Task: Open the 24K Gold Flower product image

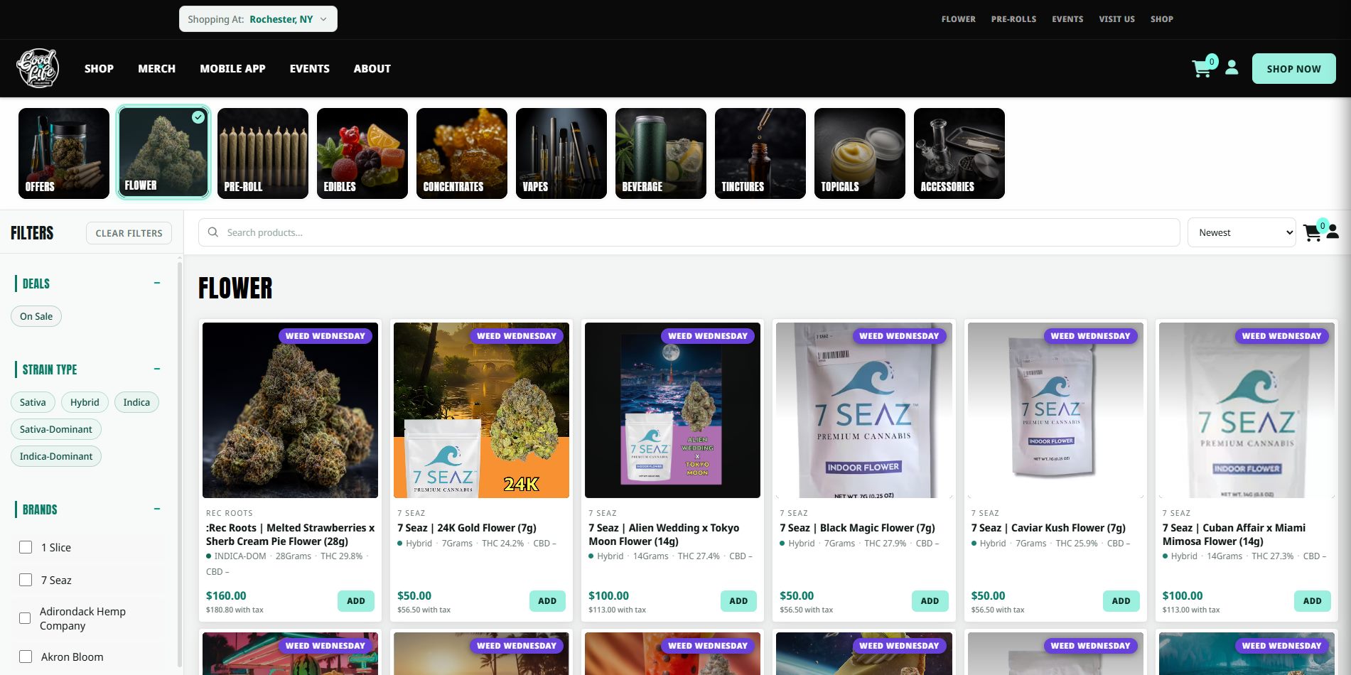Action: (481, 410)
